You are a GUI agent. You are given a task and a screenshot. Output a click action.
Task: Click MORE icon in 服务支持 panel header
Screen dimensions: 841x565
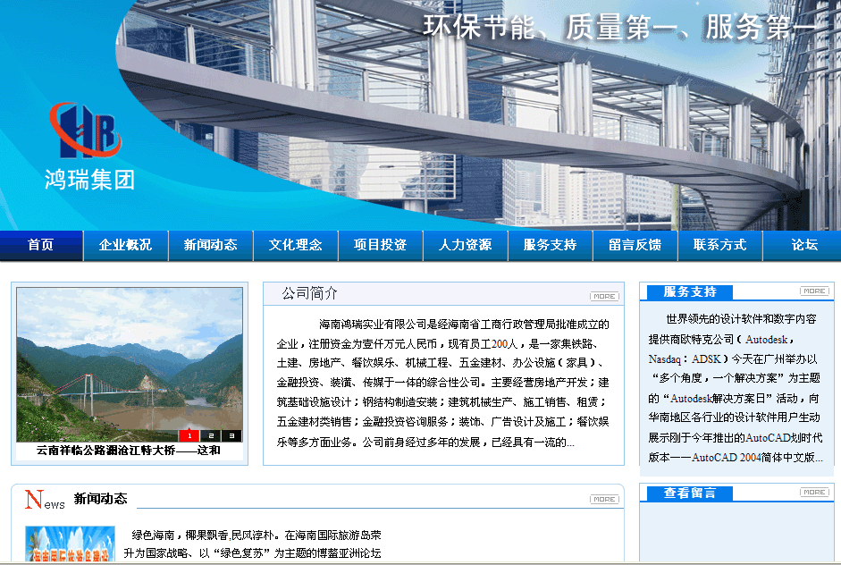814,291
